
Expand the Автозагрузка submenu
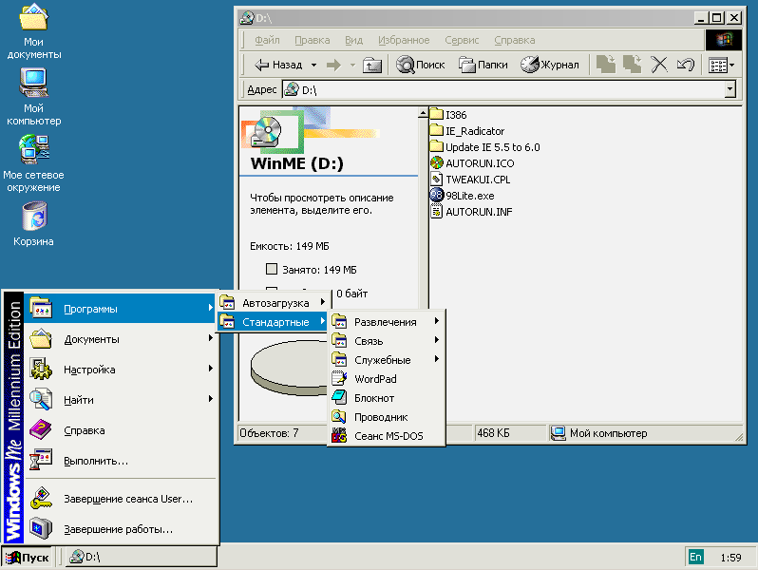(x=273, y=303)
